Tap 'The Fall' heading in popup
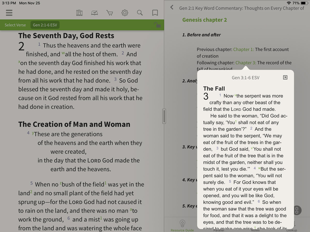The image size is (310, 232). coord(214,88)
